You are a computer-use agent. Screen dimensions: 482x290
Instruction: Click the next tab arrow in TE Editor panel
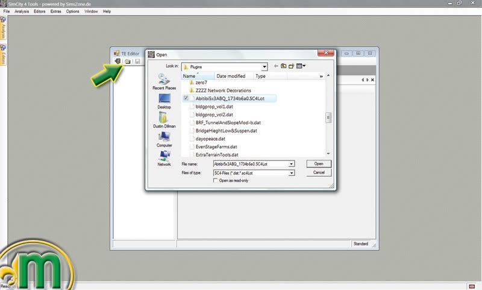coord(368,80)
